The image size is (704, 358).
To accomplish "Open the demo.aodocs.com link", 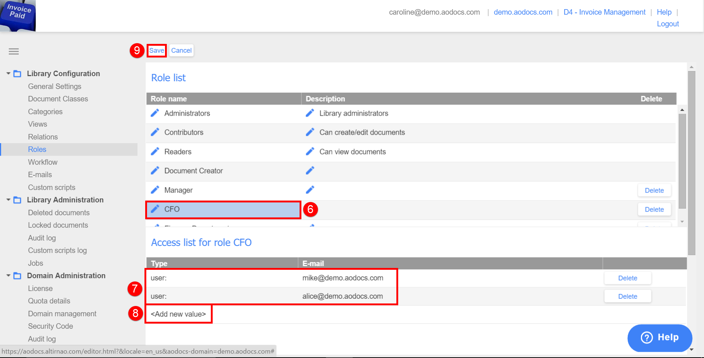I will coord(523,12).
